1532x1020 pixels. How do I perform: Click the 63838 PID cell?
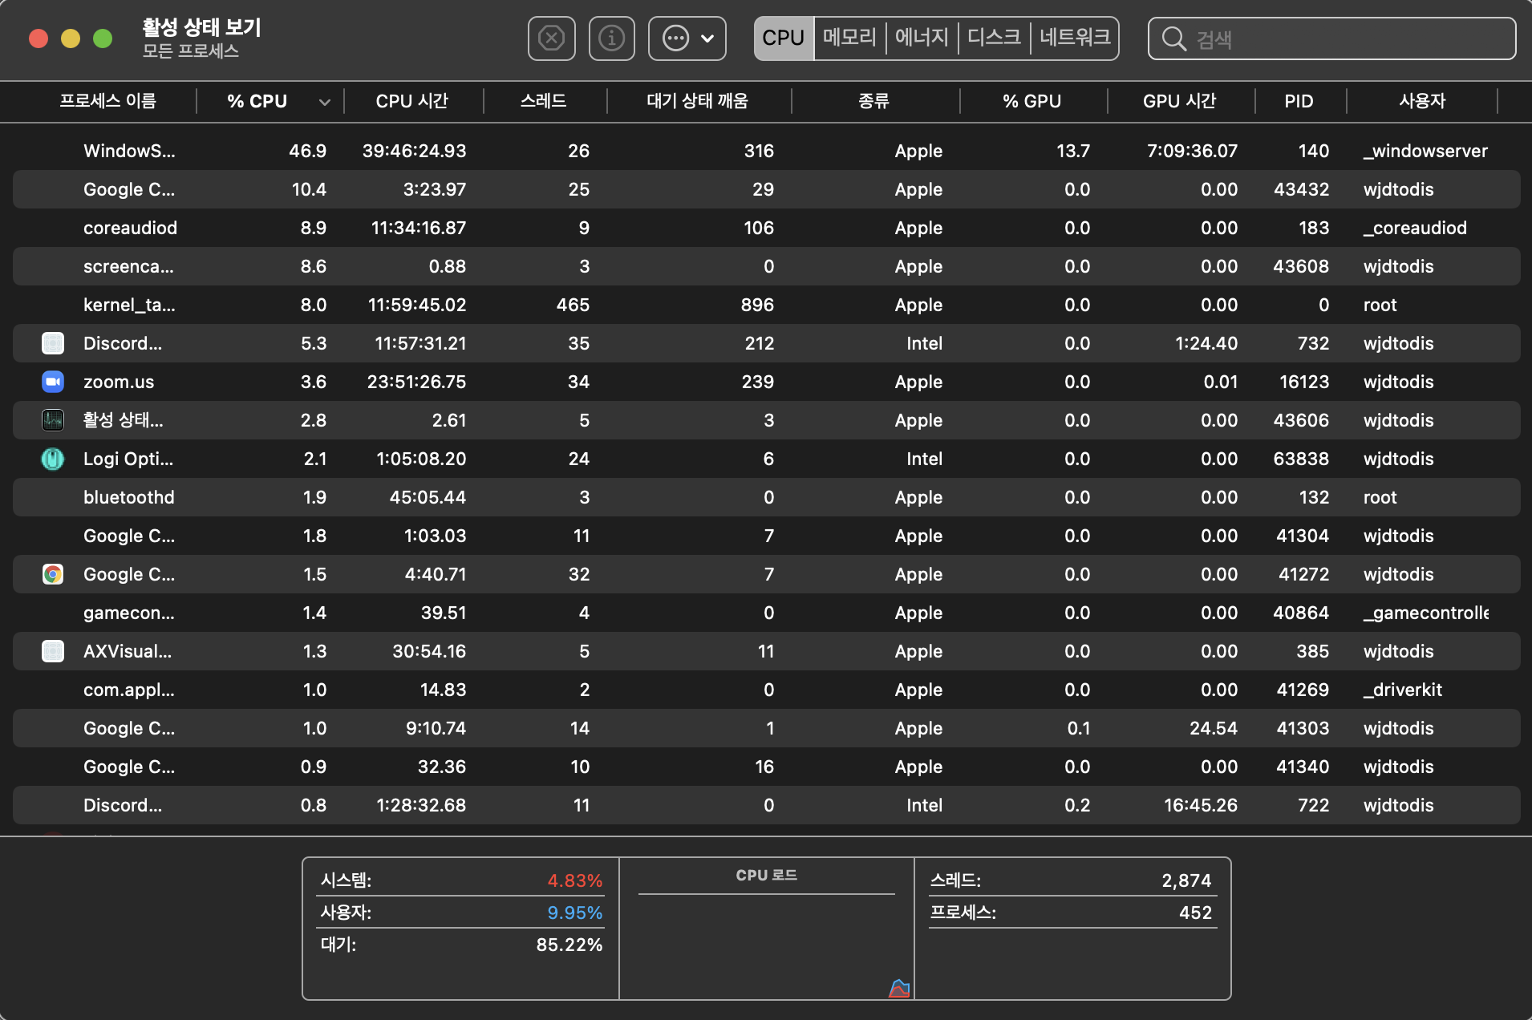click(1301, 459)
